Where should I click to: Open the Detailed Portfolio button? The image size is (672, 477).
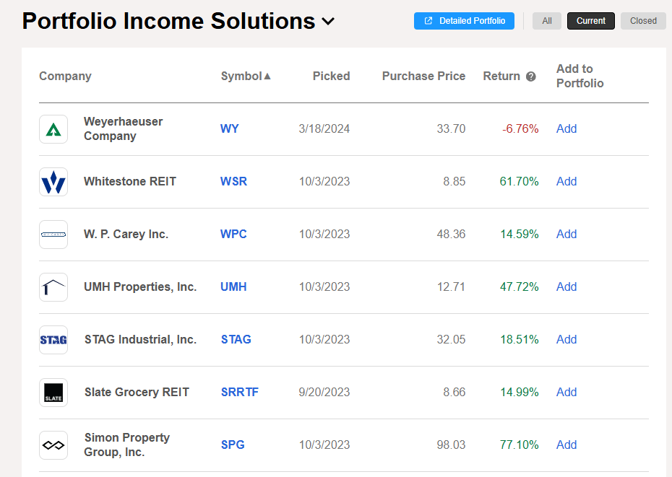coord(464,21)
